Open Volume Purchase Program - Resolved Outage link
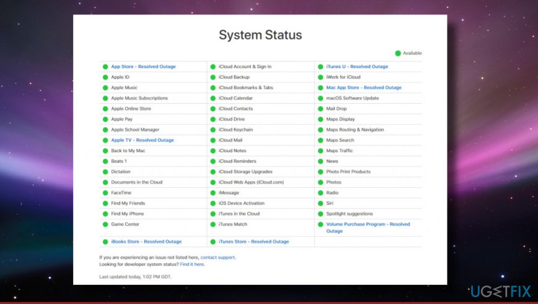Viewport: 538px width, 304px height. pos(368,227)
